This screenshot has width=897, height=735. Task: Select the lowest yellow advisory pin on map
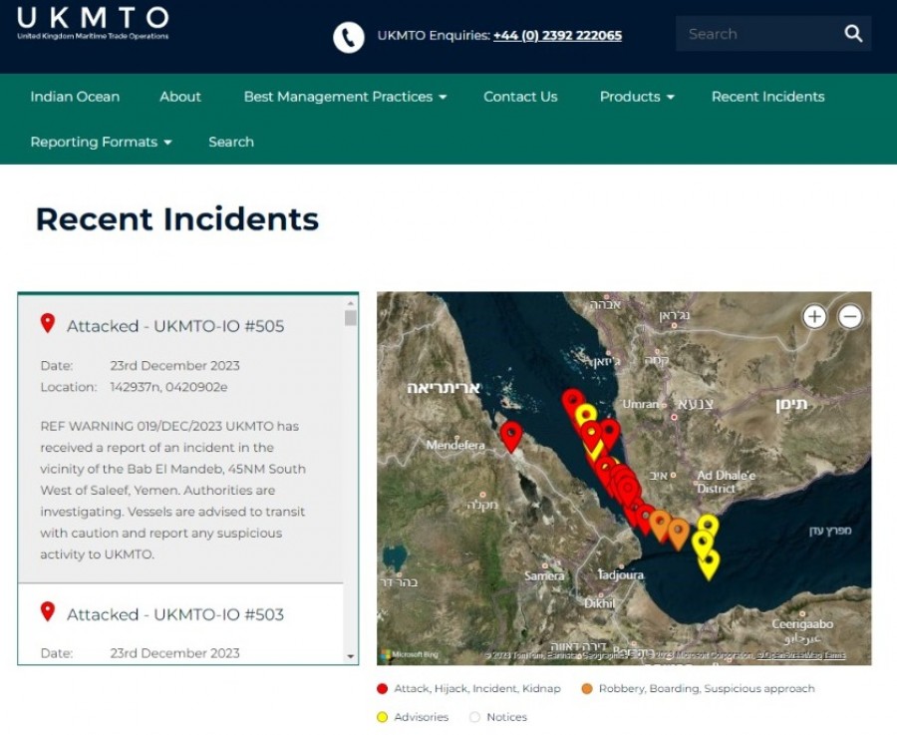click(x=709, y=563)
